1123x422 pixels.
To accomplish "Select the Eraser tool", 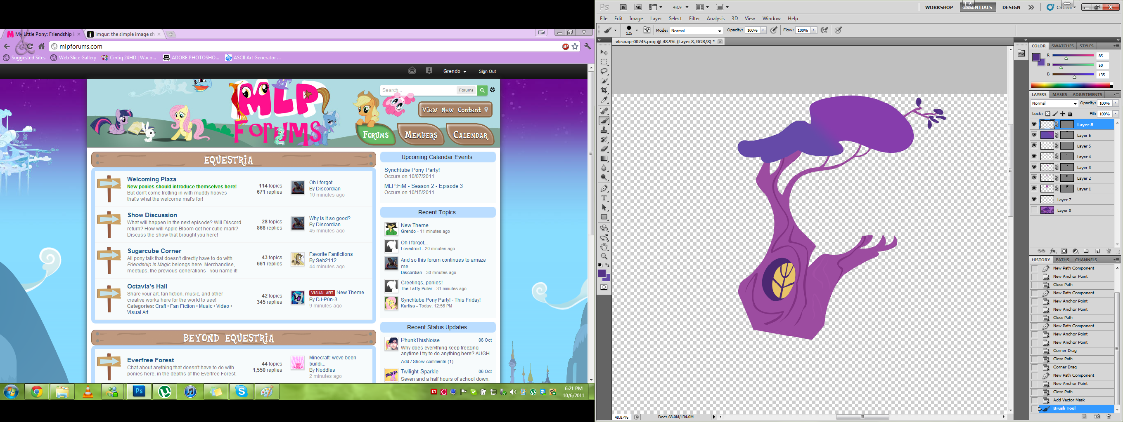I will [604, 149].
